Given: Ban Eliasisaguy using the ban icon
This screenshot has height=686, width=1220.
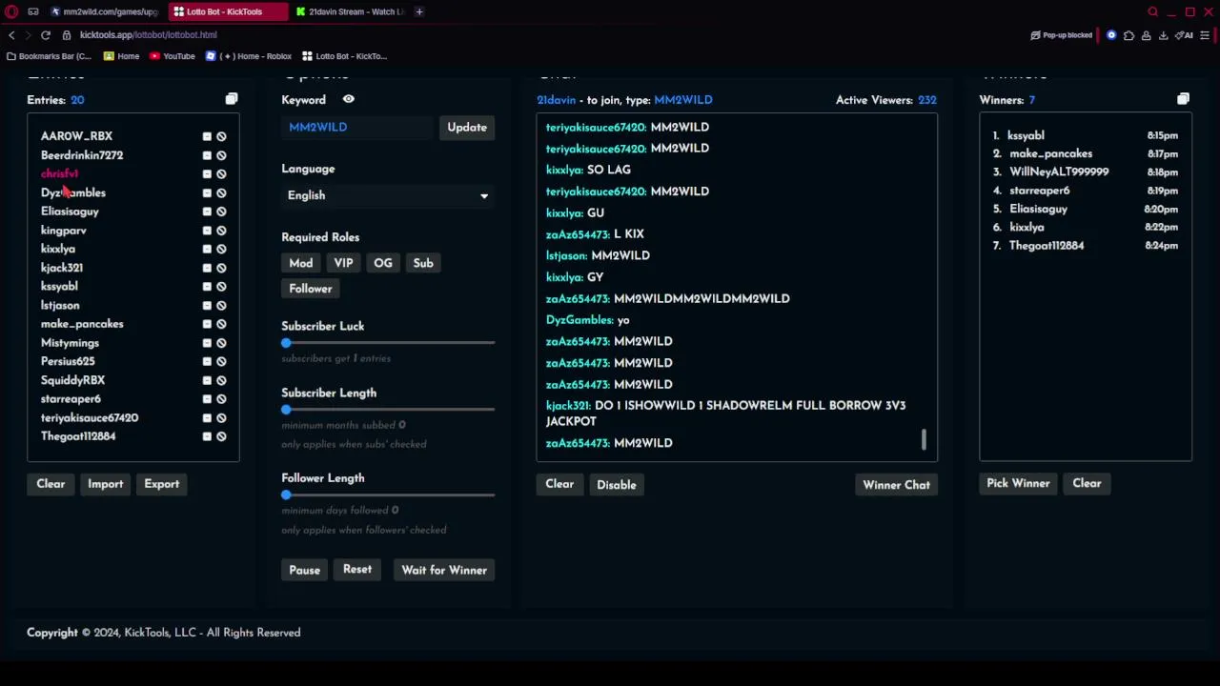Looking at the screenshot, I should tap(221, 212).
